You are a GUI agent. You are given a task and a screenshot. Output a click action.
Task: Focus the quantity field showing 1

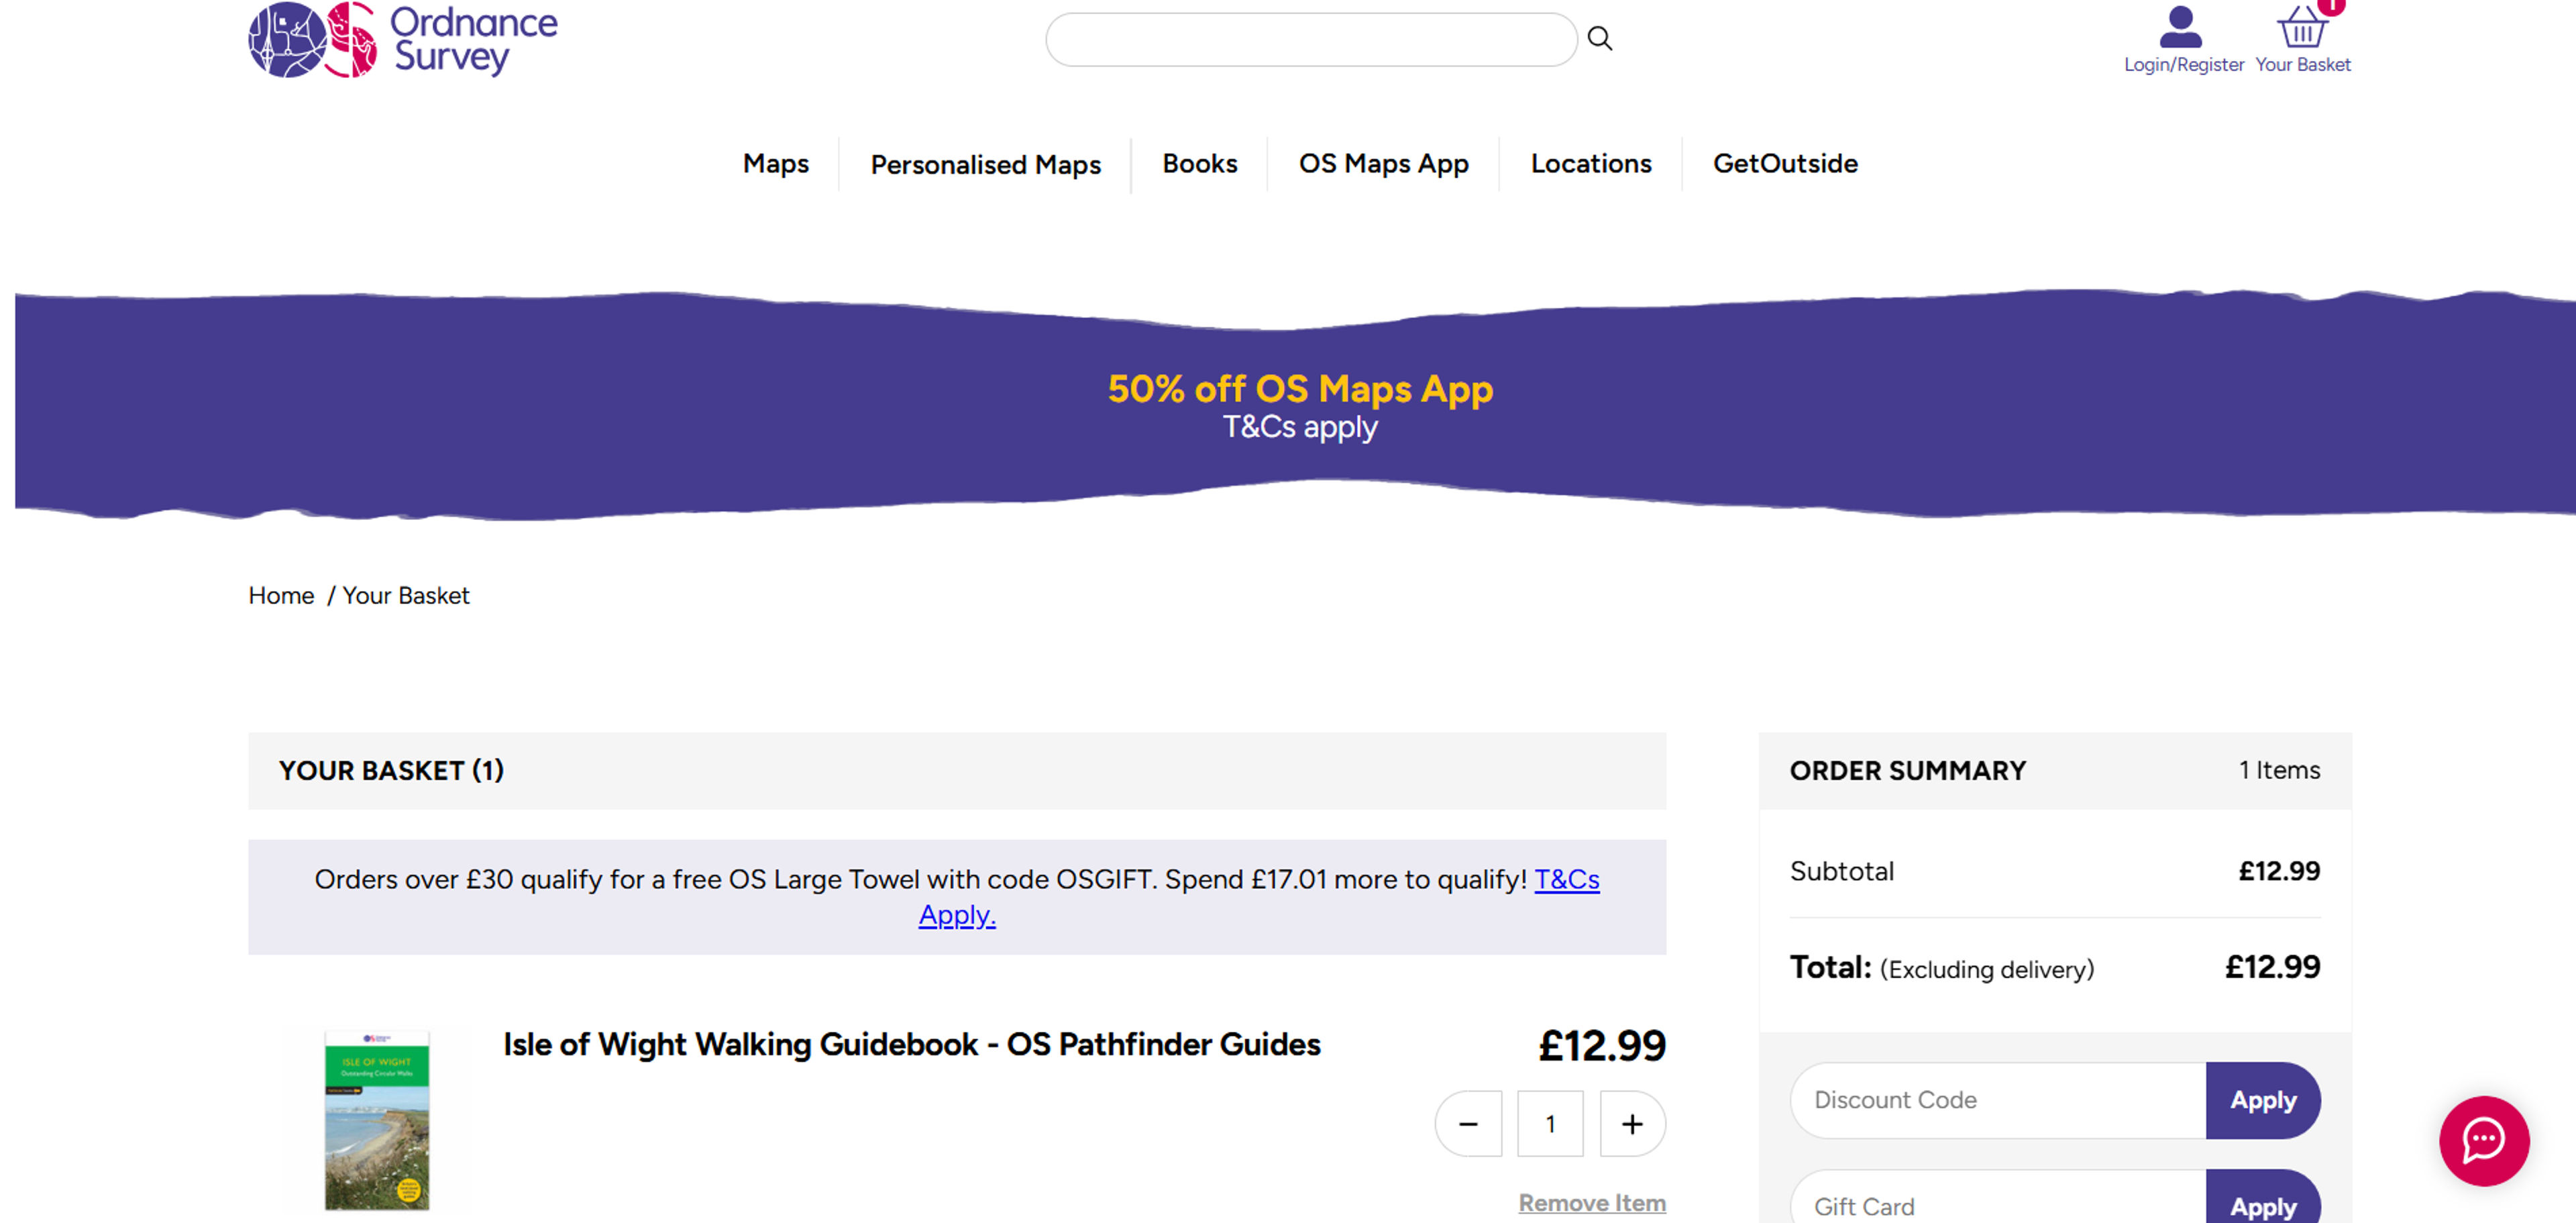[x=1550, y=1124]
